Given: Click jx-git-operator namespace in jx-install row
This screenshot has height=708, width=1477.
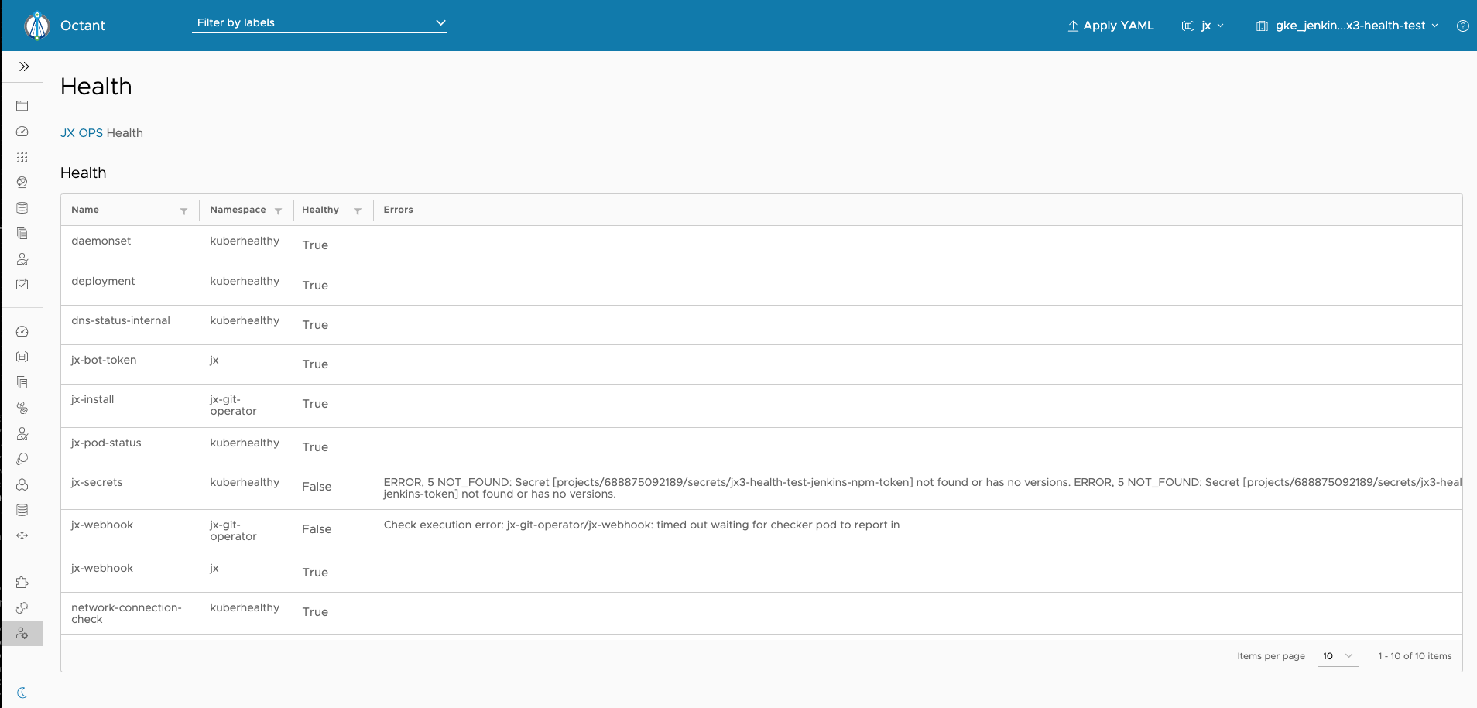Looking at the screenshot, I should 233,405.
